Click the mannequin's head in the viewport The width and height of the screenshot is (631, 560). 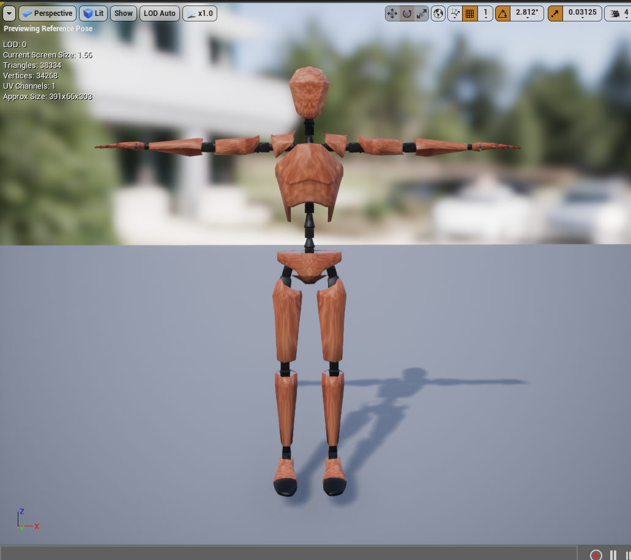[309, 92]
